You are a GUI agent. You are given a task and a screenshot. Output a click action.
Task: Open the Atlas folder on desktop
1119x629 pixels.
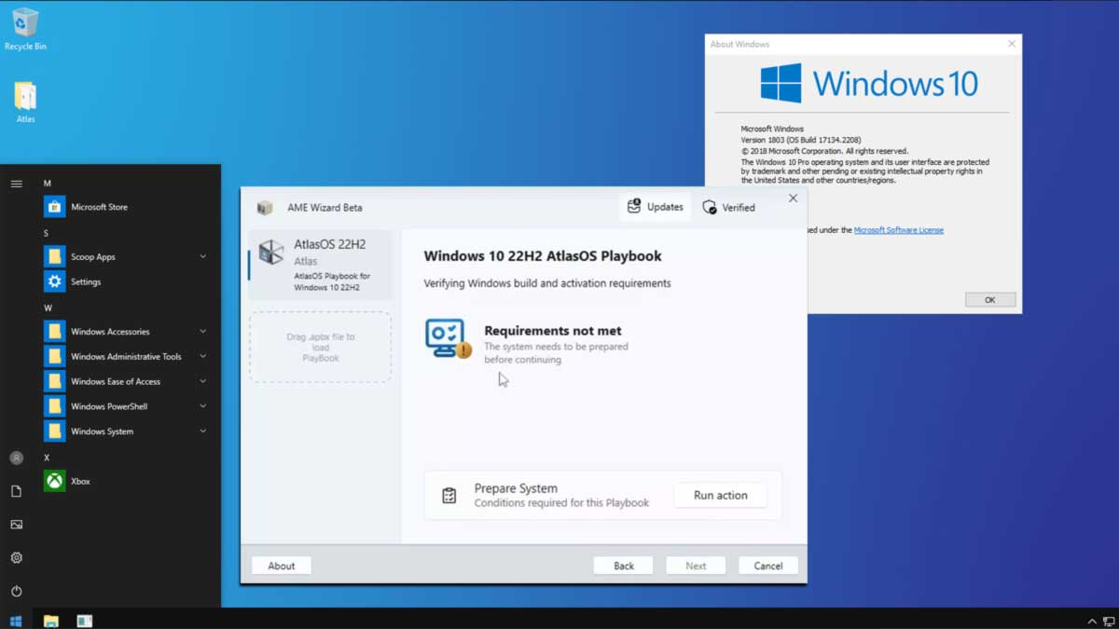click(x=25, y=102)
